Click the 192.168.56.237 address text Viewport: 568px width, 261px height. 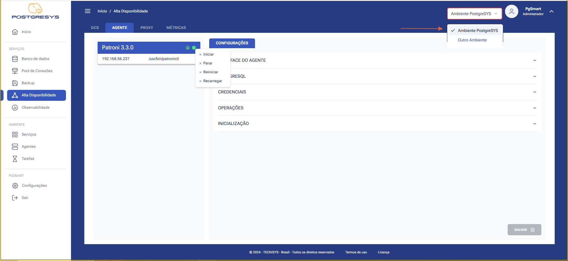(116, 59)
